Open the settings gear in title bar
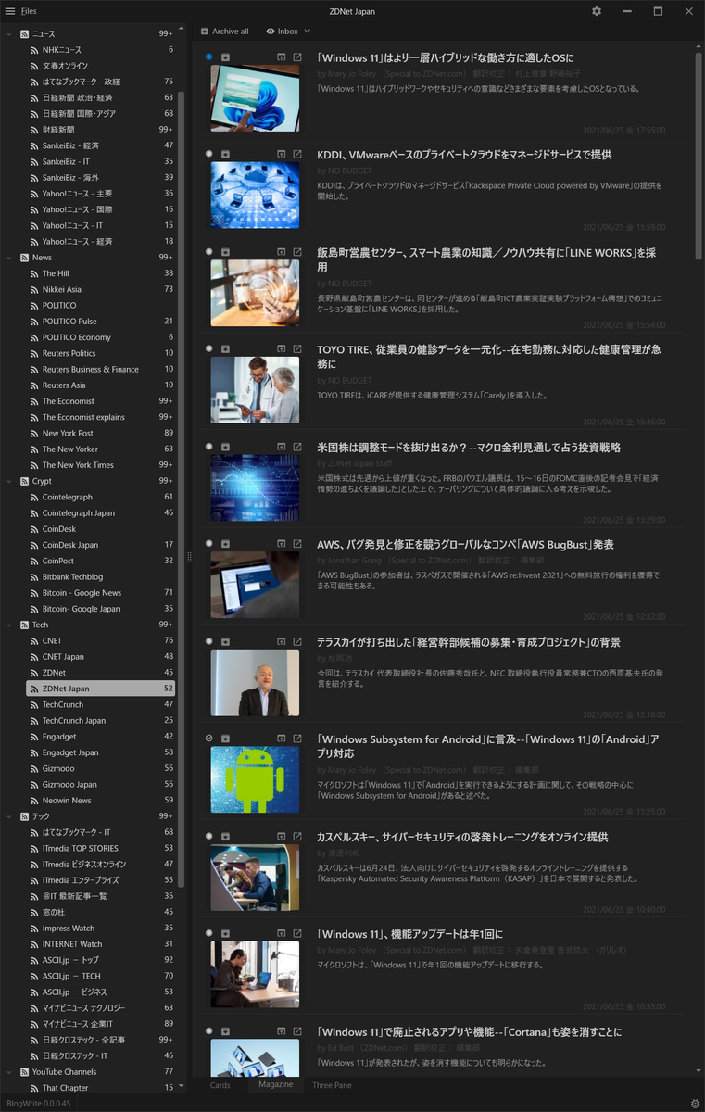Viewport: 705px width, 1112px height. pyautogui.click(x=597, y=11)
